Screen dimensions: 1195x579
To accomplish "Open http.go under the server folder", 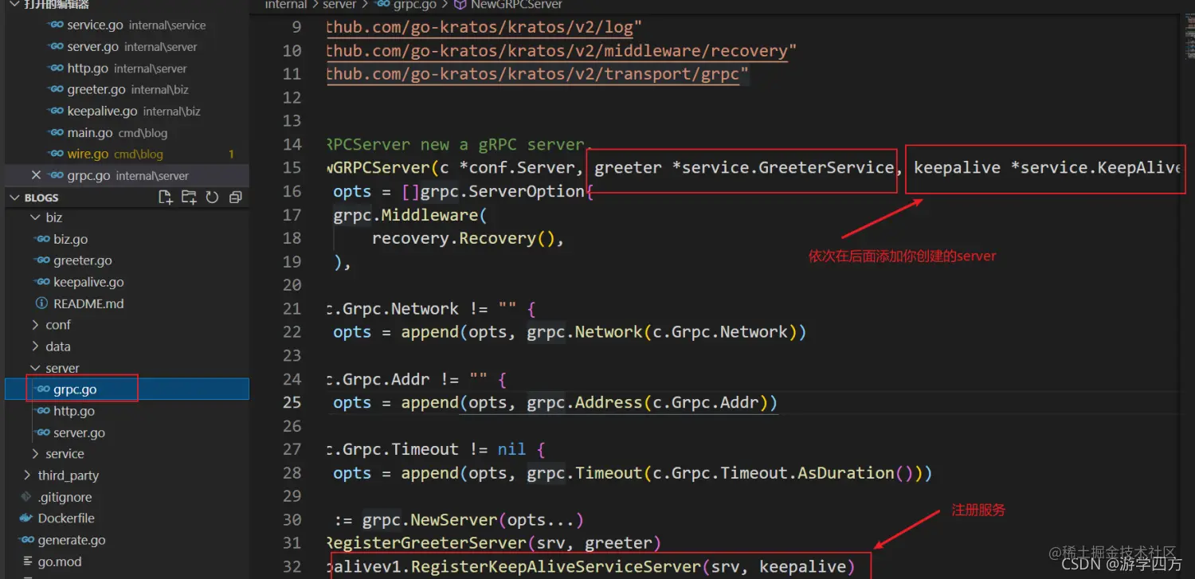I will point(127,411).
